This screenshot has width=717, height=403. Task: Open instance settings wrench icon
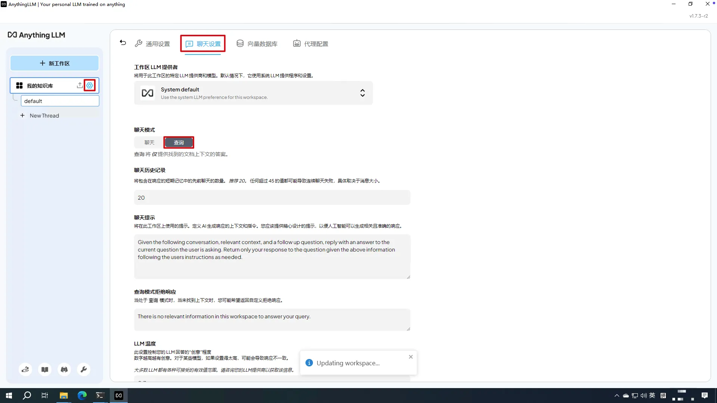click(x=84, y=369)
